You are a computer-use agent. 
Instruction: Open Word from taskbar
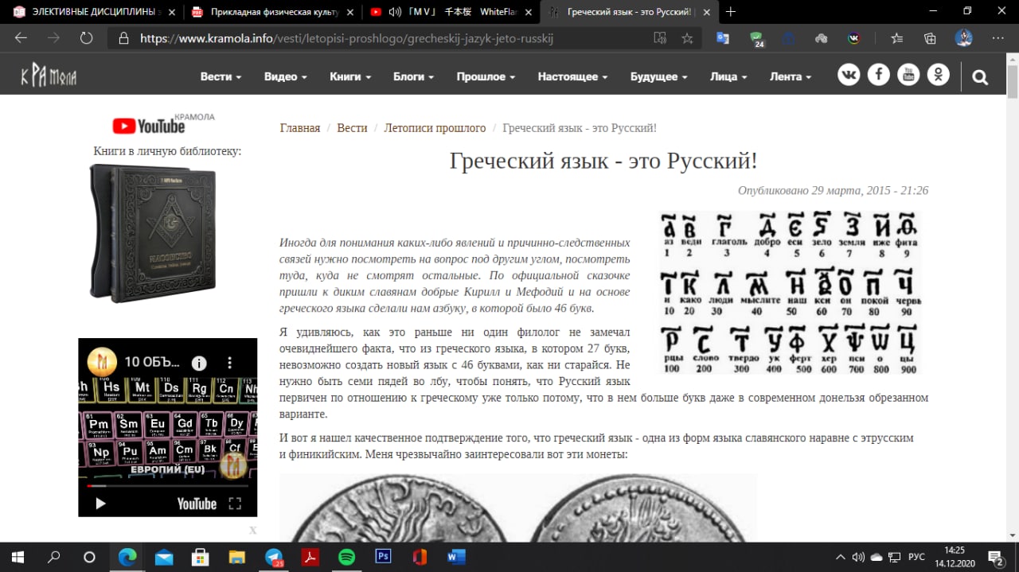(456, 557)
